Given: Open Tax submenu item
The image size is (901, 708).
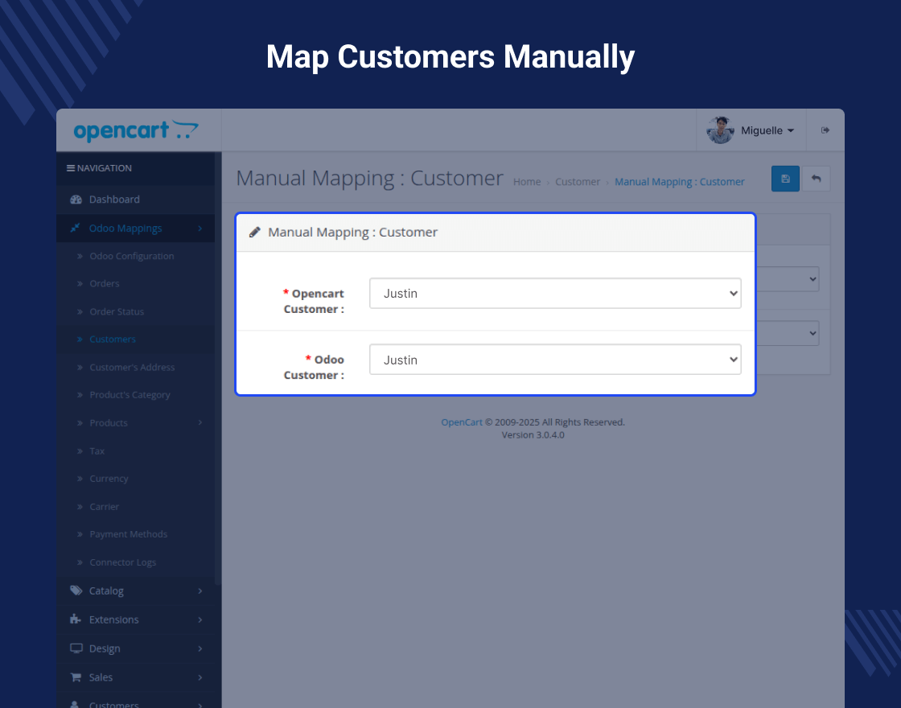Looking at the screenshot, I should point(97,451).
